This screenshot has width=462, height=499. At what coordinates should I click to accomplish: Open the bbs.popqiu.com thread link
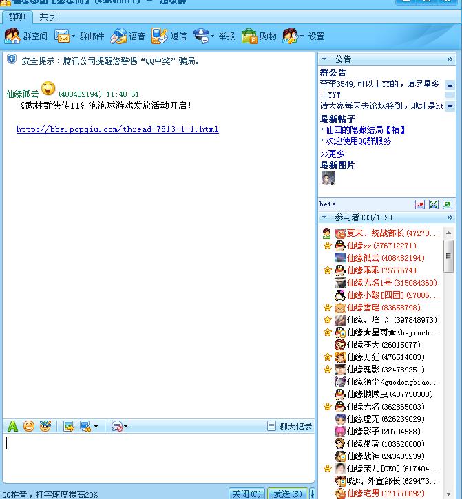pos(117,129)
